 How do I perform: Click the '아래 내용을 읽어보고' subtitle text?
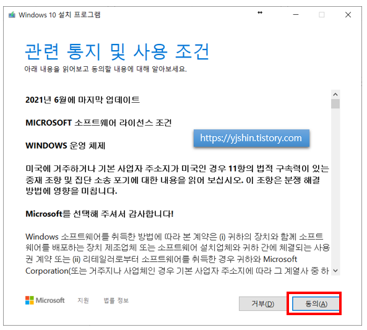pyautogui.click(x=106, y=69)
